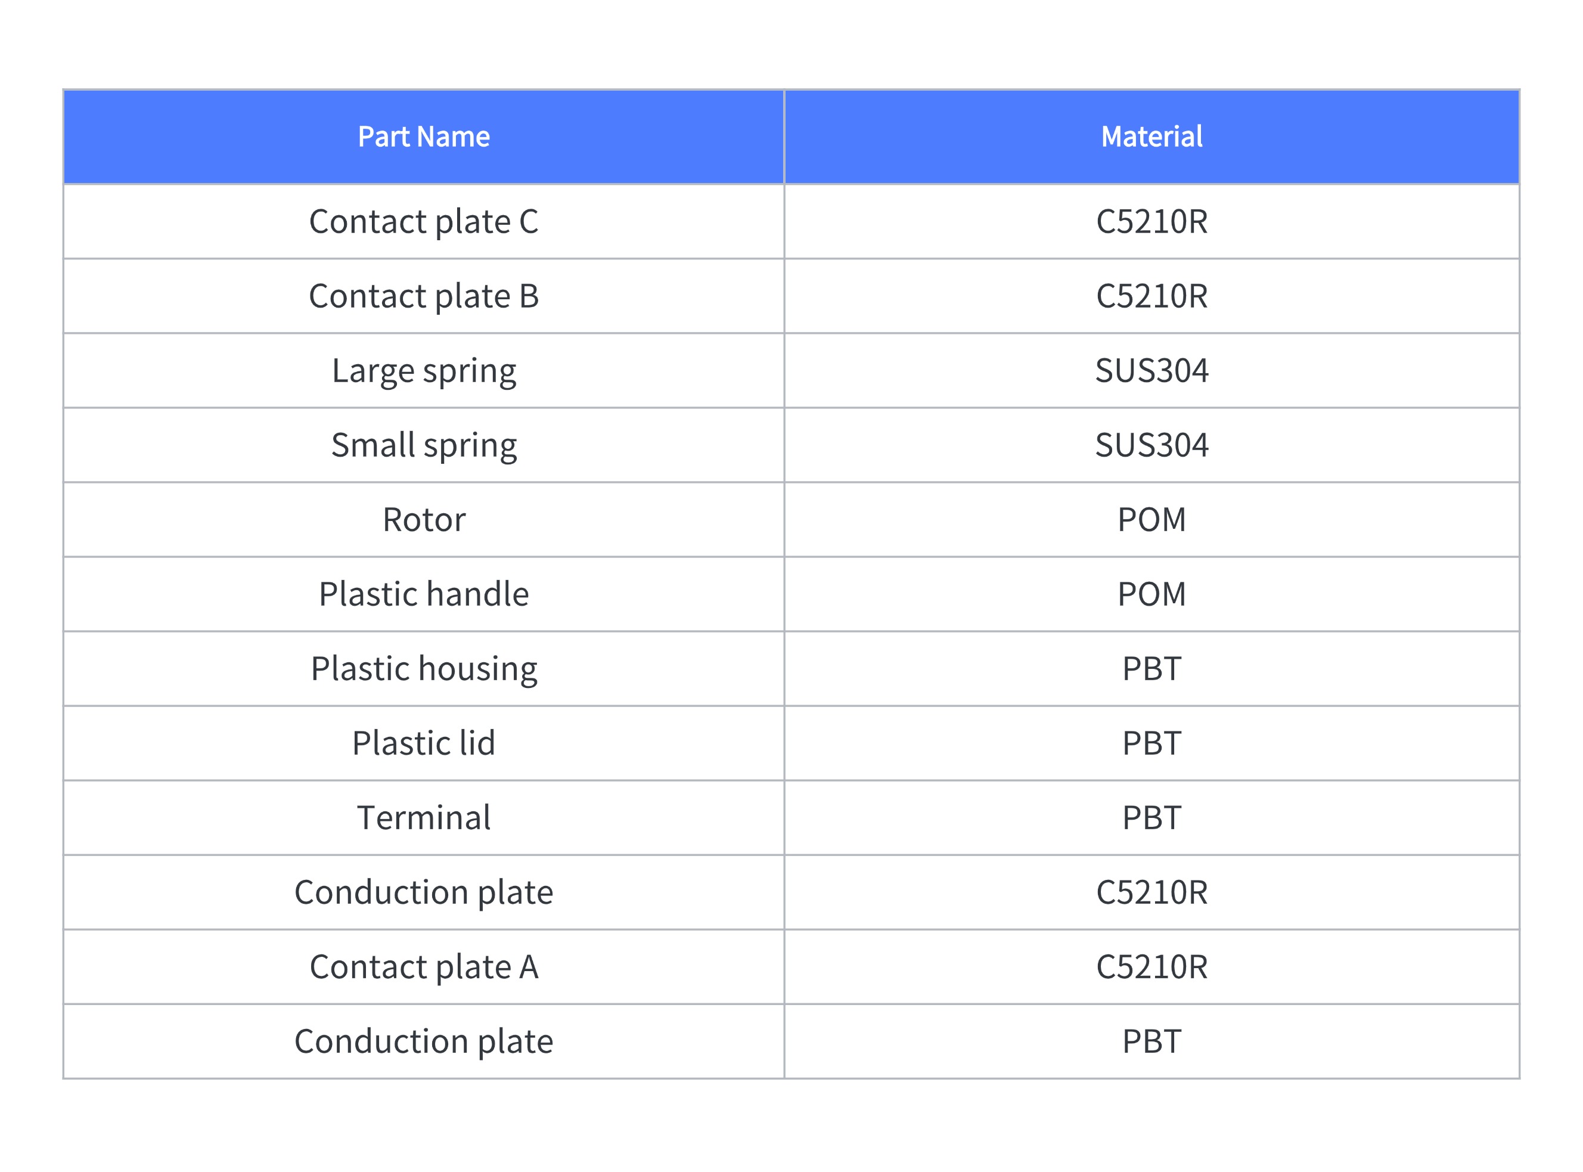The image size is (1583, 1172).
Task: Click the Small spring cell
Action: point(423,445)
